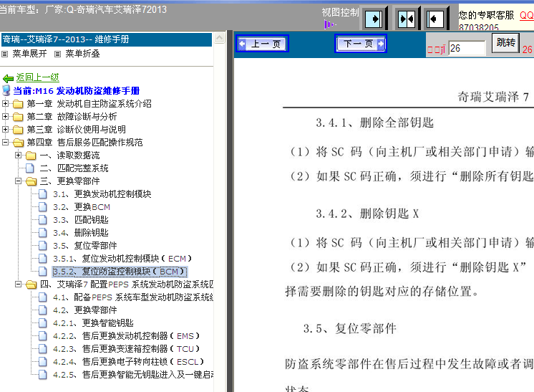Click the 当前:M16 发动机防盗维修手册 heading

pos(77,91)
